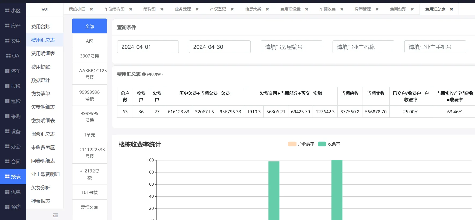The image size is (475, 220).
Task: Filter by building 爱情公寓
Action: point(89,207)
